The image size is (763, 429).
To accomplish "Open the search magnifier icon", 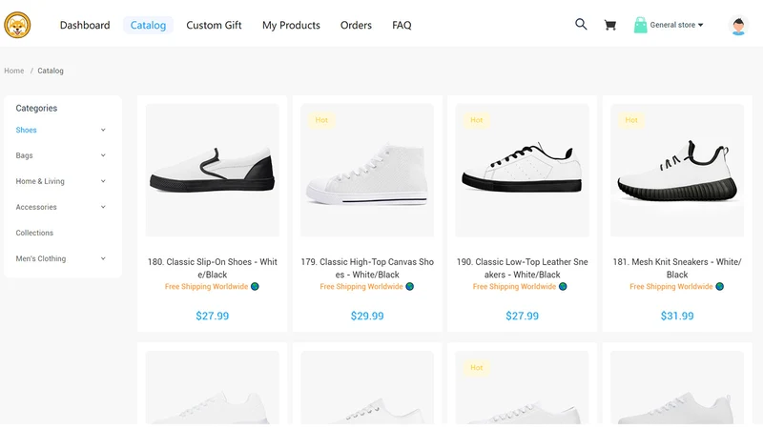I will pyautogui.click(x=581, y=24).
